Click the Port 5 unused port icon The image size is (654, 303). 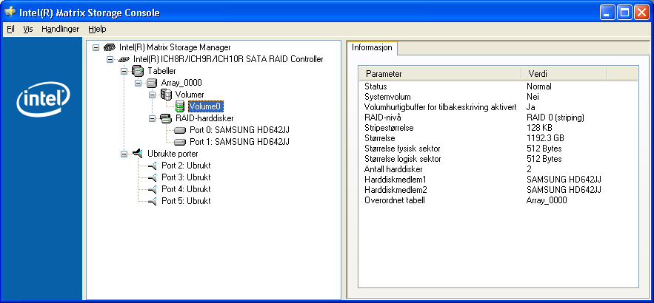click(153, 201)
